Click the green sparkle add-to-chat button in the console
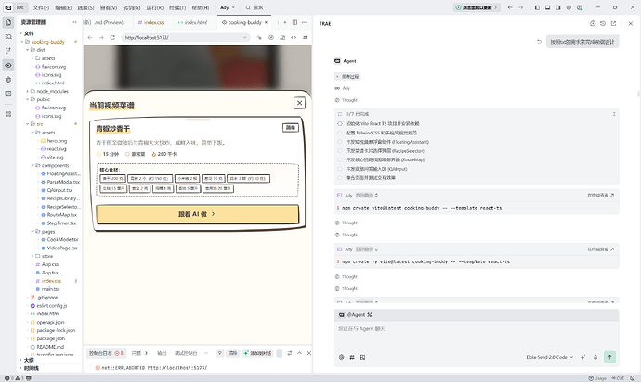Viewport: 641px width, 382px height. pos(257,353)
